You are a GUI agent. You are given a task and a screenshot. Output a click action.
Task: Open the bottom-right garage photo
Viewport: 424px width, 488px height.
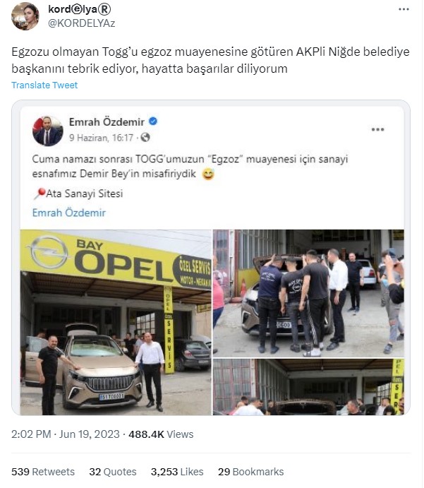point(308,387)
